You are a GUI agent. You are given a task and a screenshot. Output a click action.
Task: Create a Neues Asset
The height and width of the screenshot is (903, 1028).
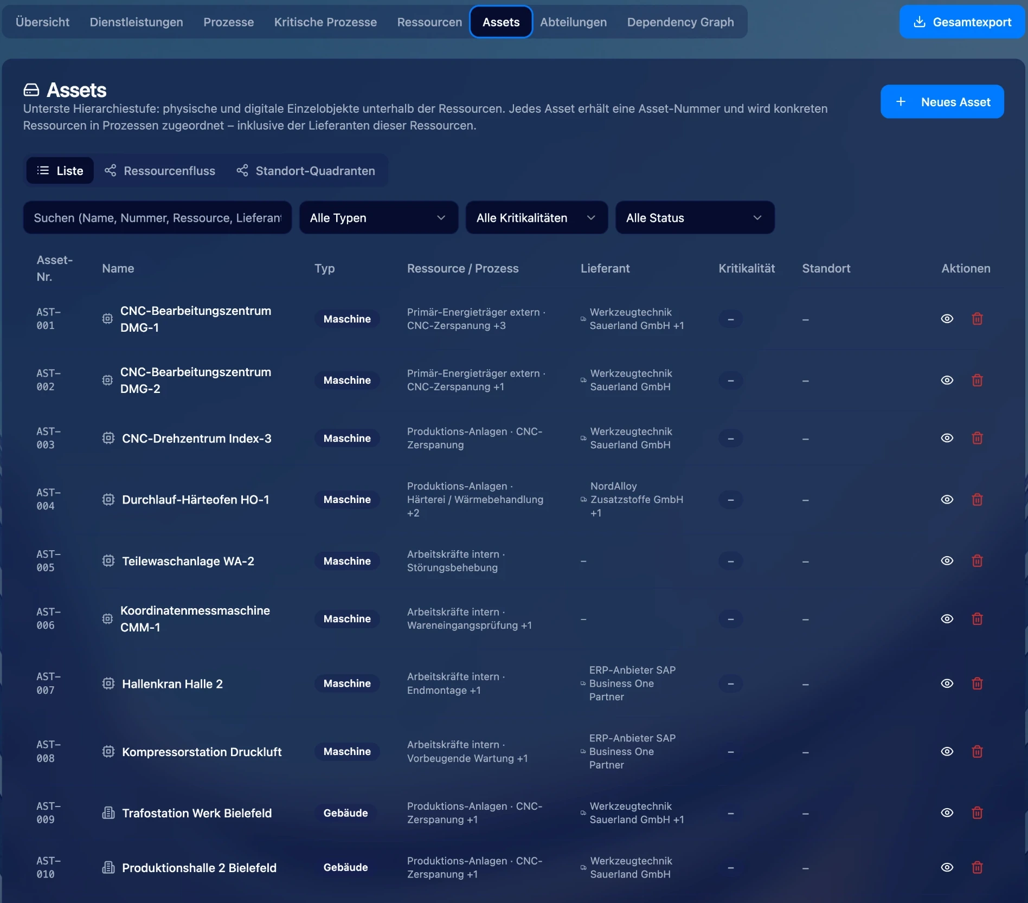click(942, 101)
